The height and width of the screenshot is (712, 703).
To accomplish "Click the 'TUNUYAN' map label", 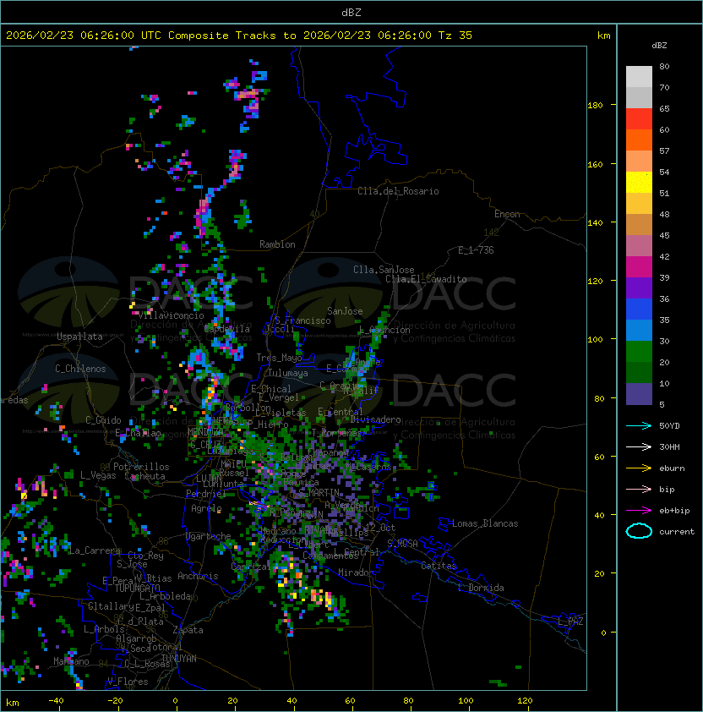I will 179,659.
